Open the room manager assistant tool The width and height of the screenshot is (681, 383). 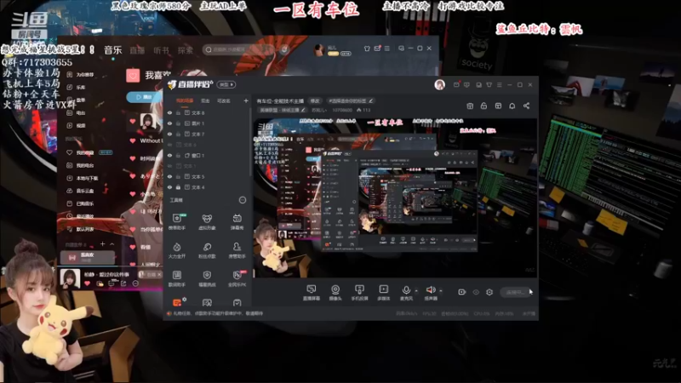pos(237,250)
